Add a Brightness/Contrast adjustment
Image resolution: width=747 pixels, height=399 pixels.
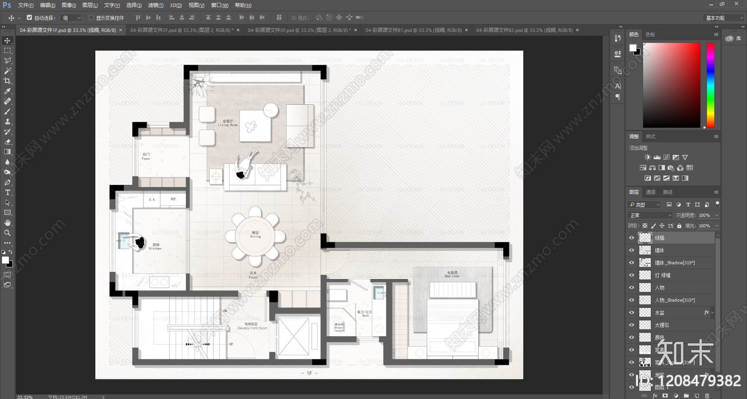tap(647, 157)
